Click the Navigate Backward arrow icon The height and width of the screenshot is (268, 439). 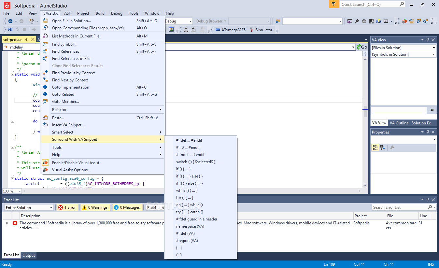[x=10, y=21]
